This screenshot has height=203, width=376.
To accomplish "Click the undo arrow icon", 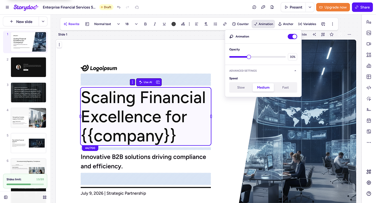I will pyautogui.click(x=119, y=7).
